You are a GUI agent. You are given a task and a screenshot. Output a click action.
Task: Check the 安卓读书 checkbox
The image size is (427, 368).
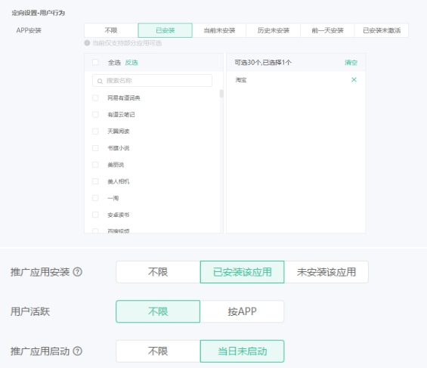[x=95, y=215]
